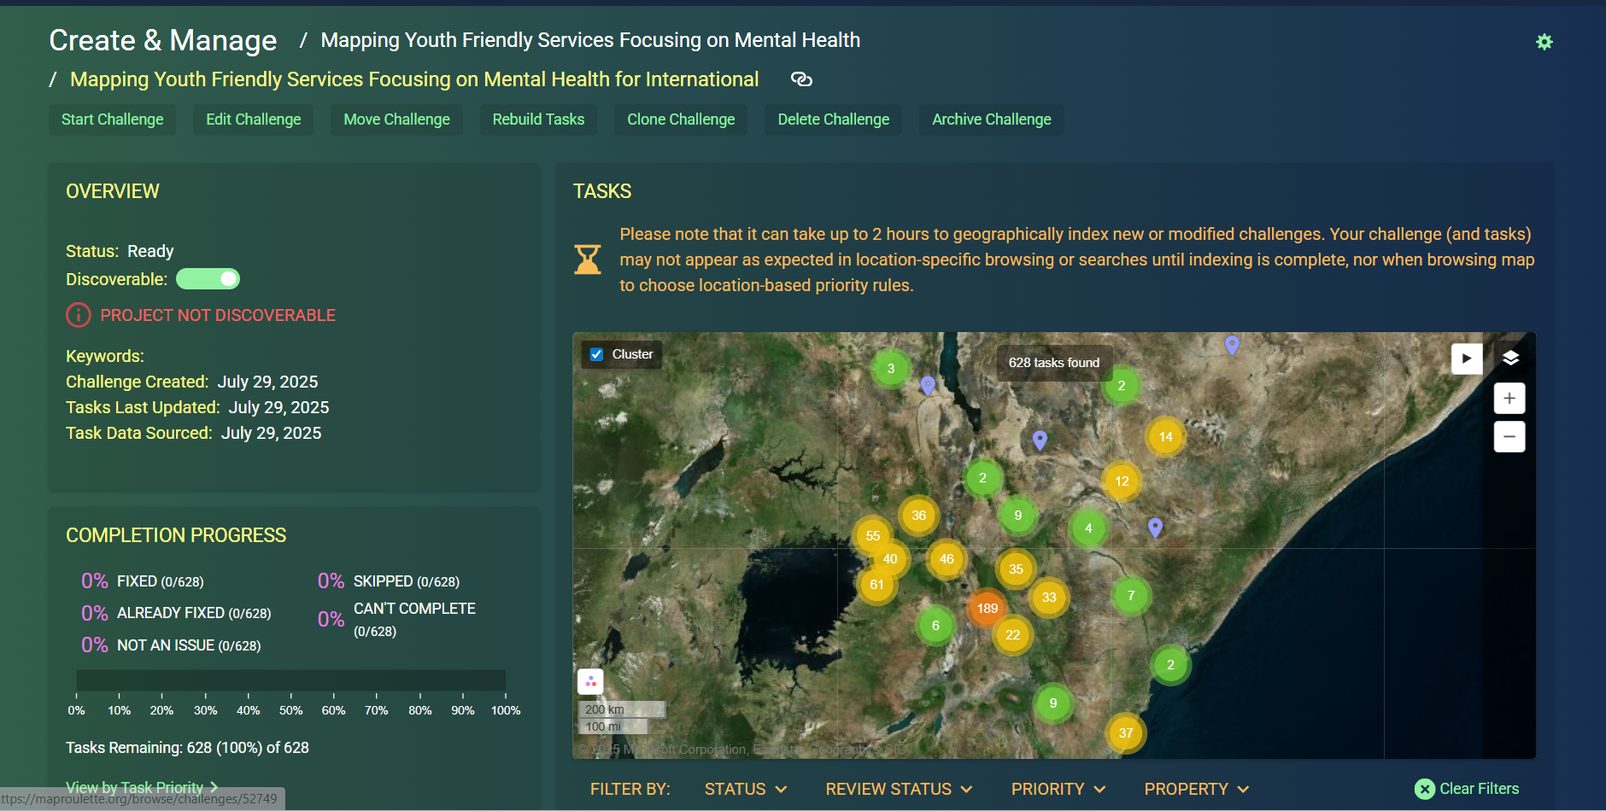Image resolution: width=1606 pixels, height=811 pixels.
Task: Uncheck the Cluster checkbox on map
Action: [x=596, y=354]
